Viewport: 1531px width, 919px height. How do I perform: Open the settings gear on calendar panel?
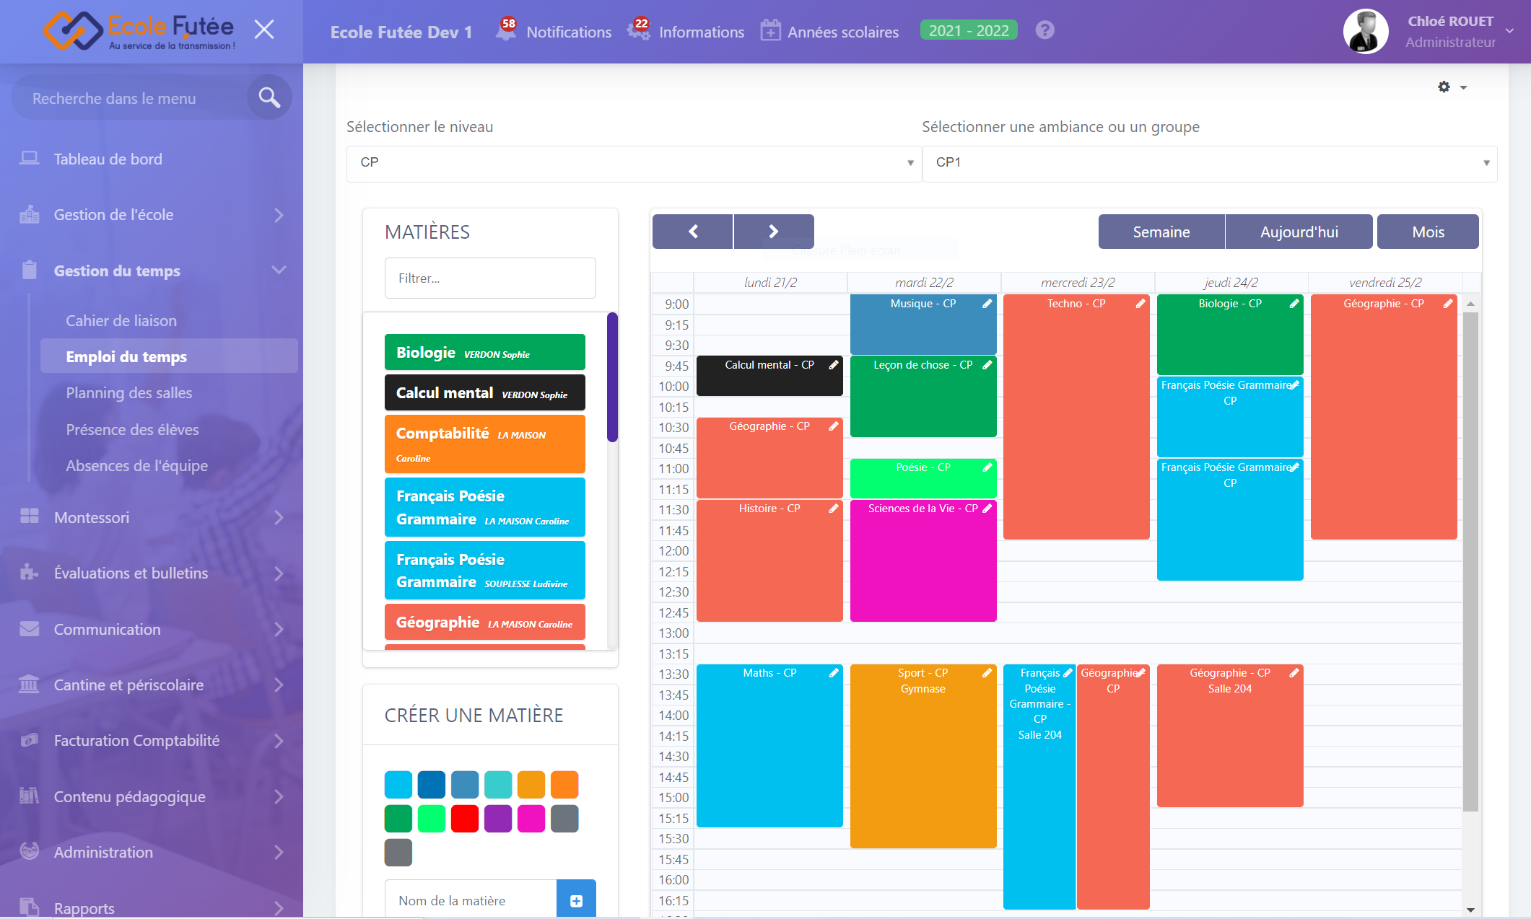[x=1444, y=87]
